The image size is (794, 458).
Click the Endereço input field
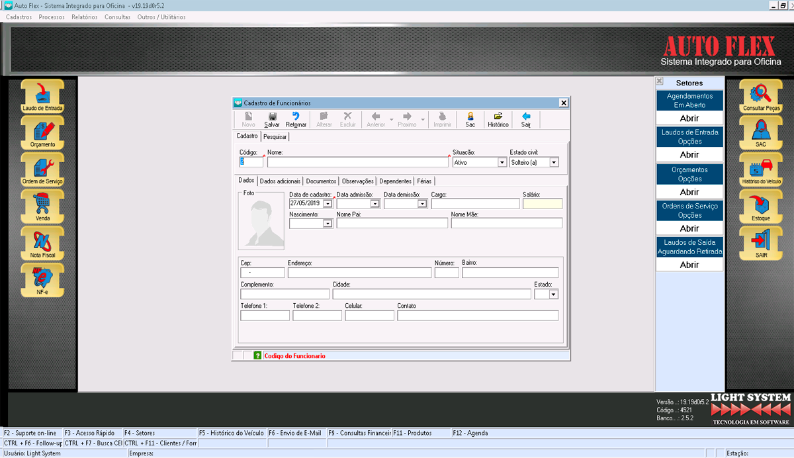[x=359, y=273]
